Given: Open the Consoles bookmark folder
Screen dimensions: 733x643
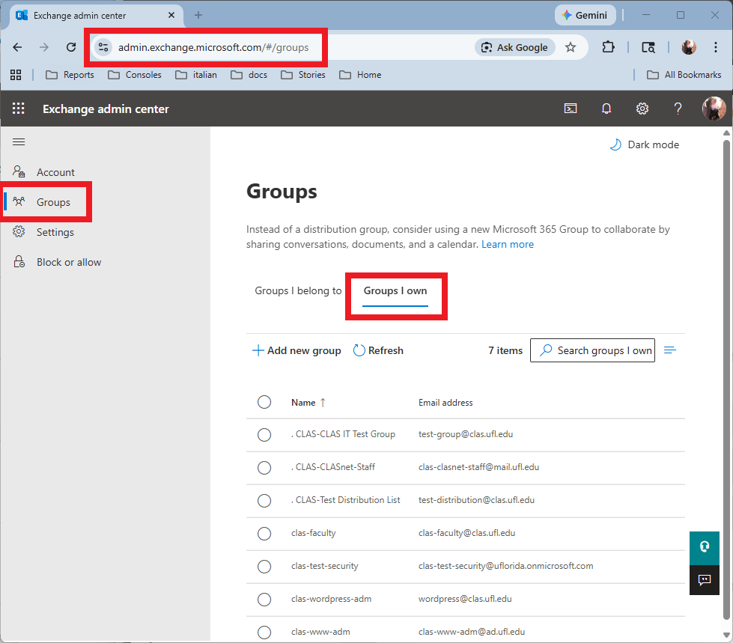Looking at the screenshot, I should pos(135,75).
